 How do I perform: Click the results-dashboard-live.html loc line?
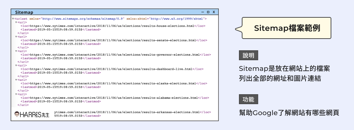(112, 69)
